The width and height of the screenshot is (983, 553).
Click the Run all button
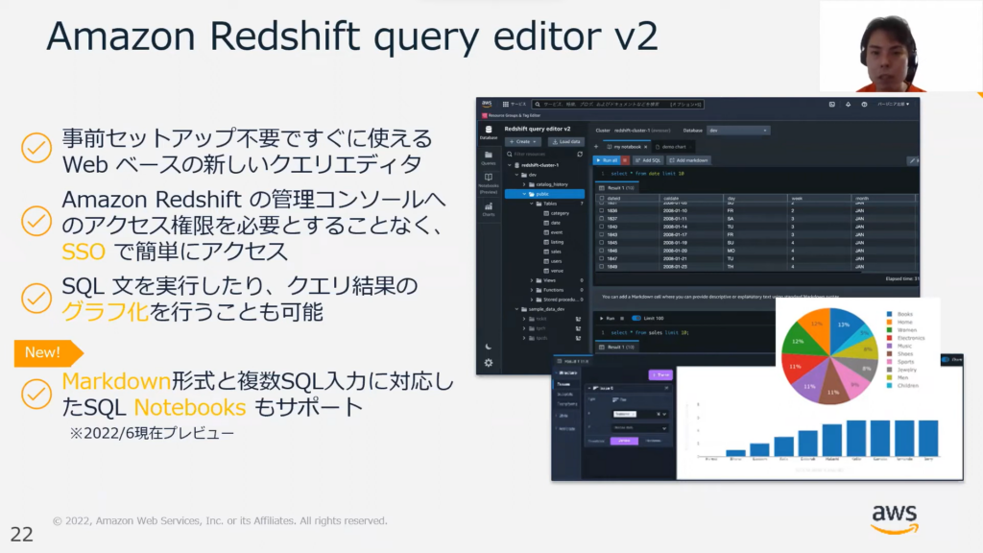coord(607,160)
